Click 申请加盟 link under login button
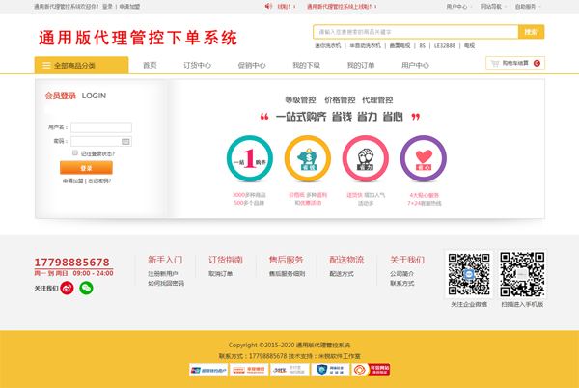Image resolution: width=579 pixels, height=388 pixels. (72, 180)
